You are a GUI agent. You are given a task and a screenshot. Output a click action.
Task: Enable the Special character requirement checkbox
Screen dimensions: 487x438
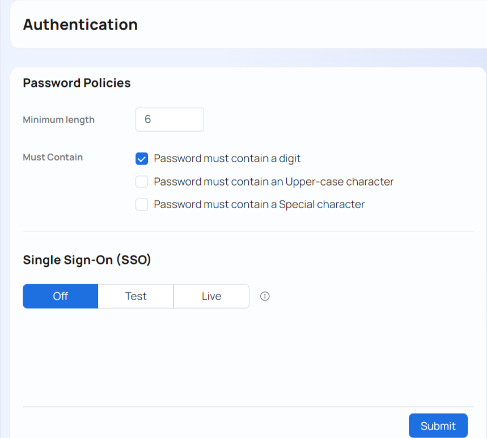142,204
